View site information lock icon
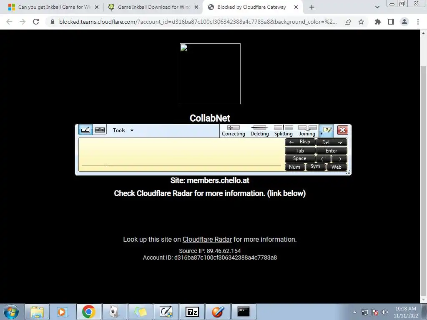 [x=53, y=22]
